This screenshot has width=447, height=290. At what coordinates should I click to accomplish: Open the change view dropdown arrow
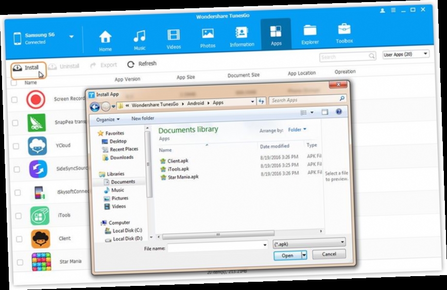point(312,113)
